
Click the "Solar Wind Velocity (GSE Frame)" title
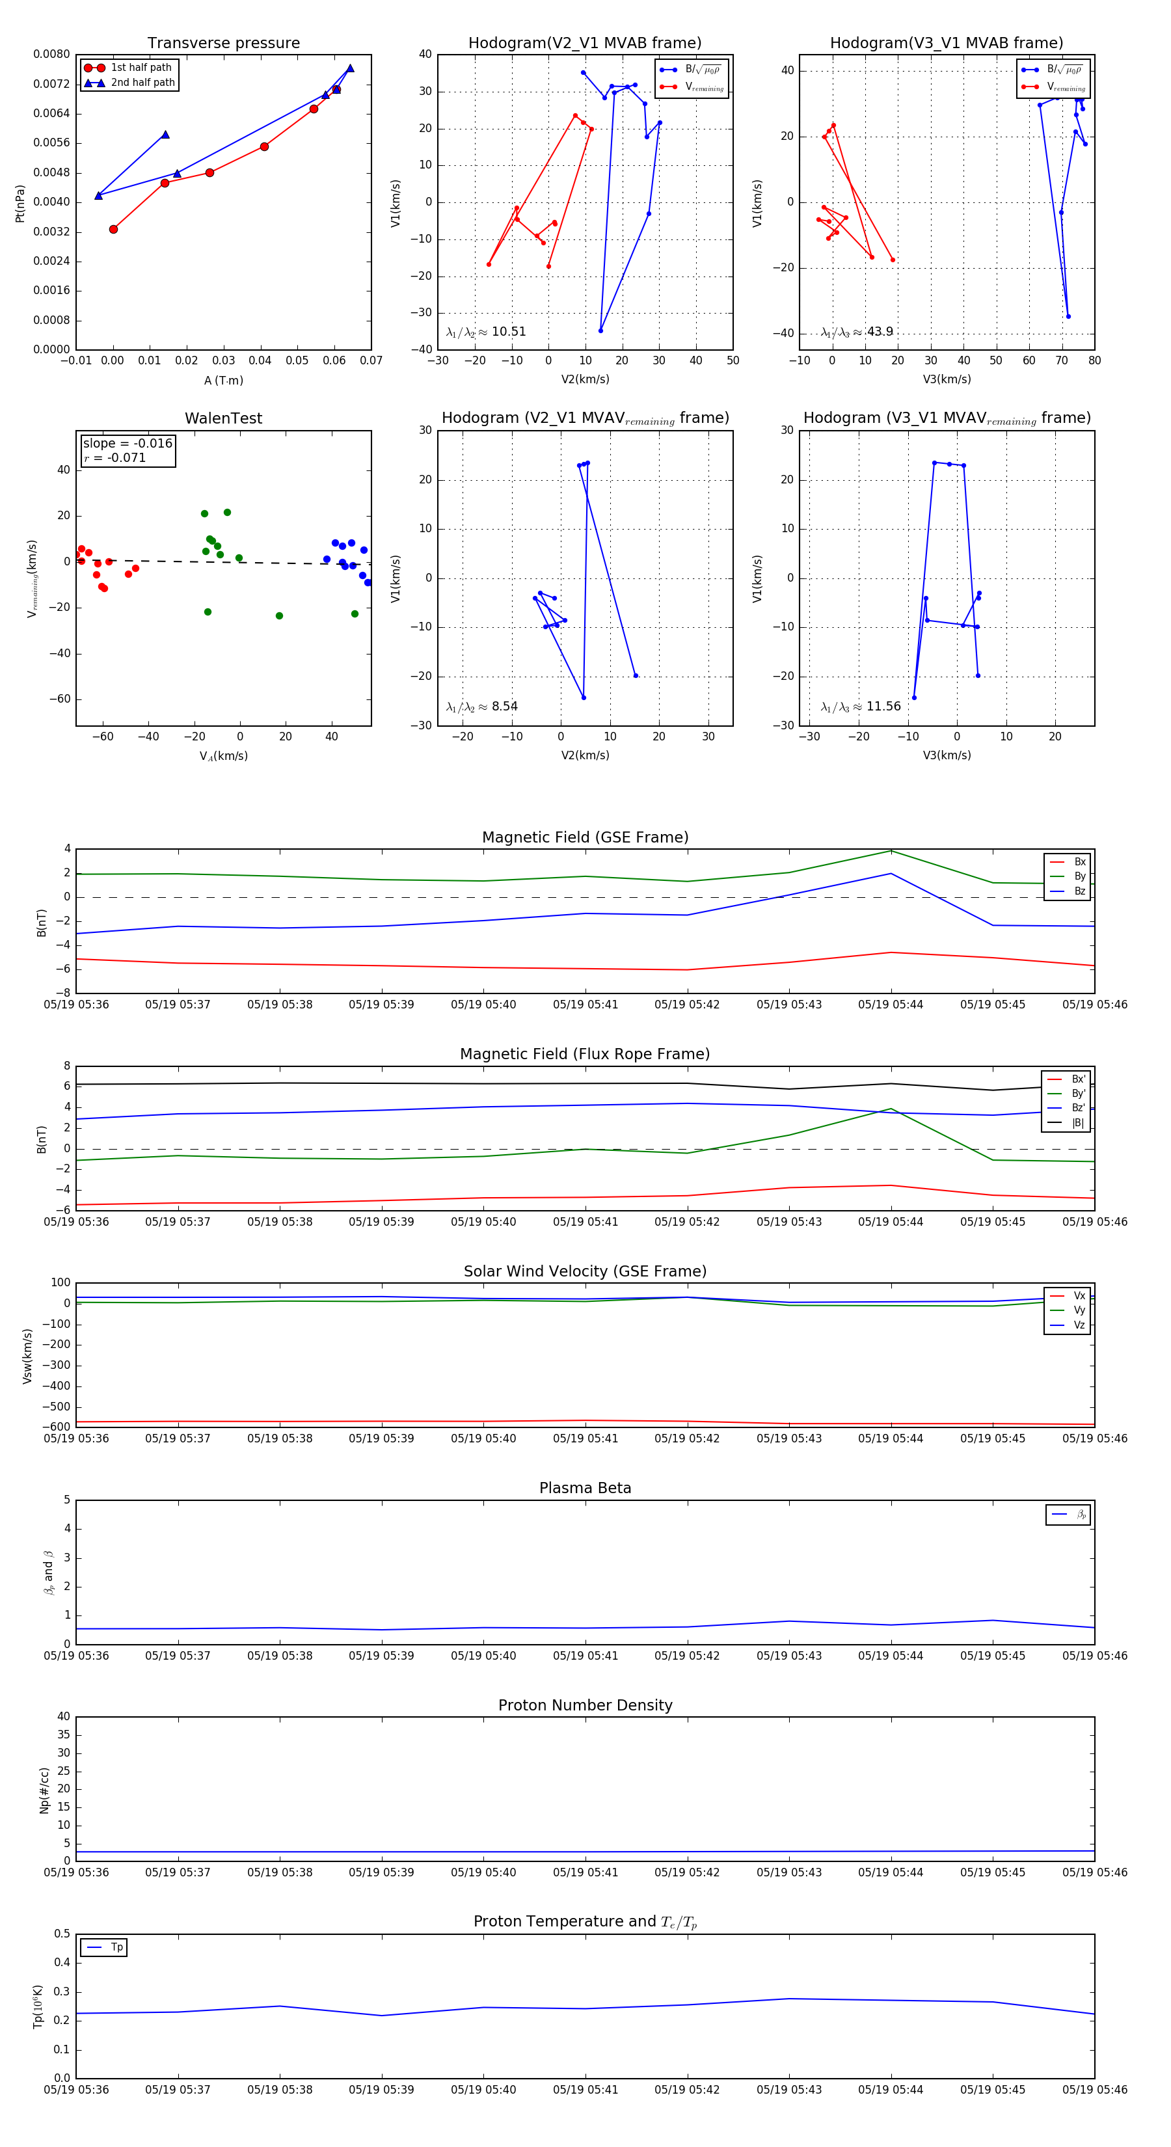point(585,1271)
